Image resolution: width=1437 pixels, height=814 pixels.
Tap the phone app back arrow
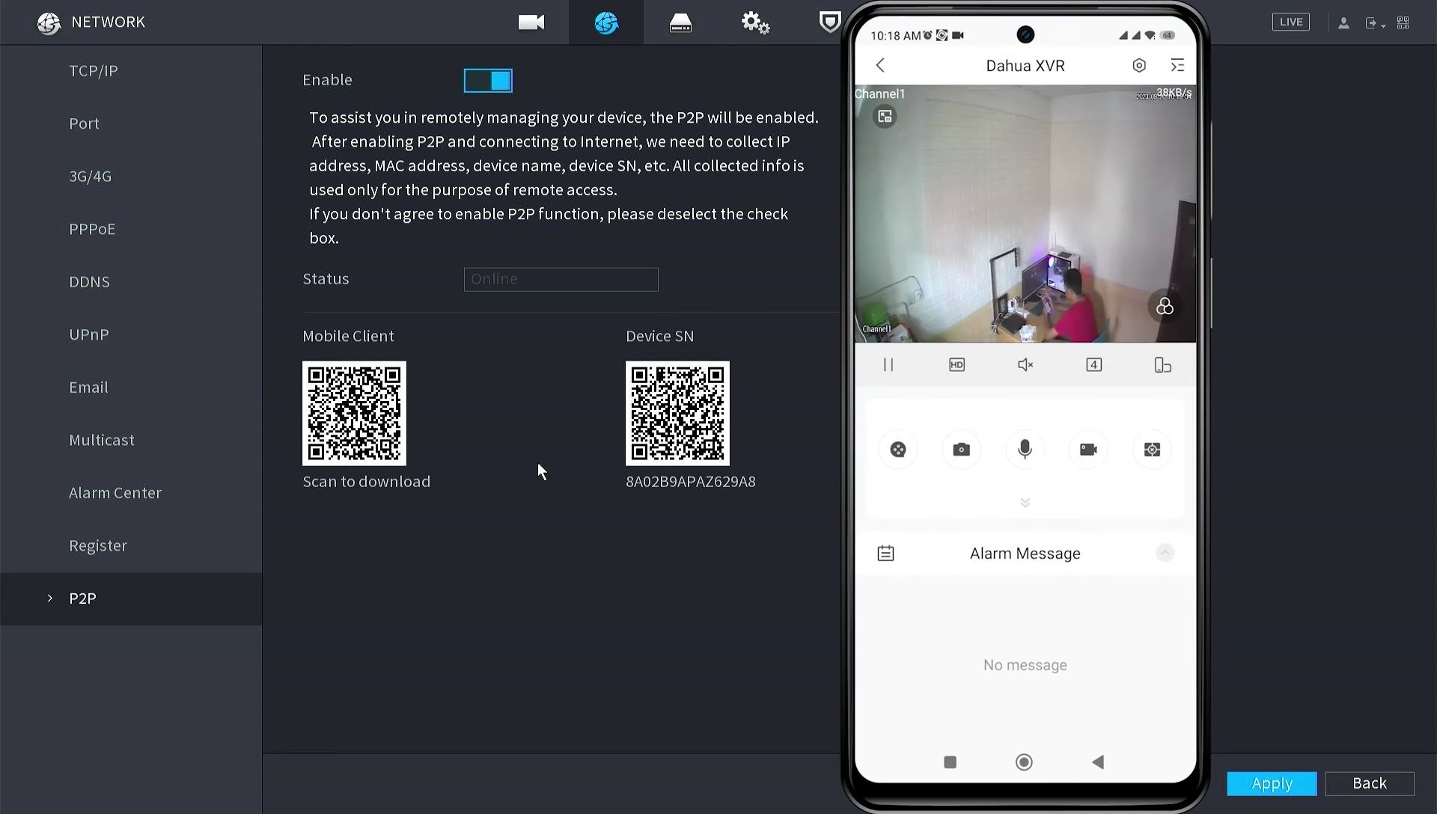tap(880, 66)
